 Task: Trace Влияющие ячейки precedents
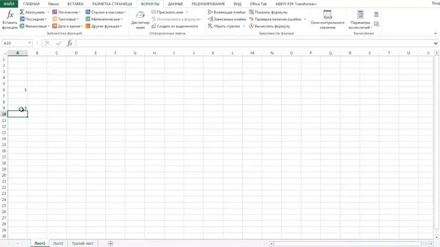pyautogui.click(x=227, y=12)
